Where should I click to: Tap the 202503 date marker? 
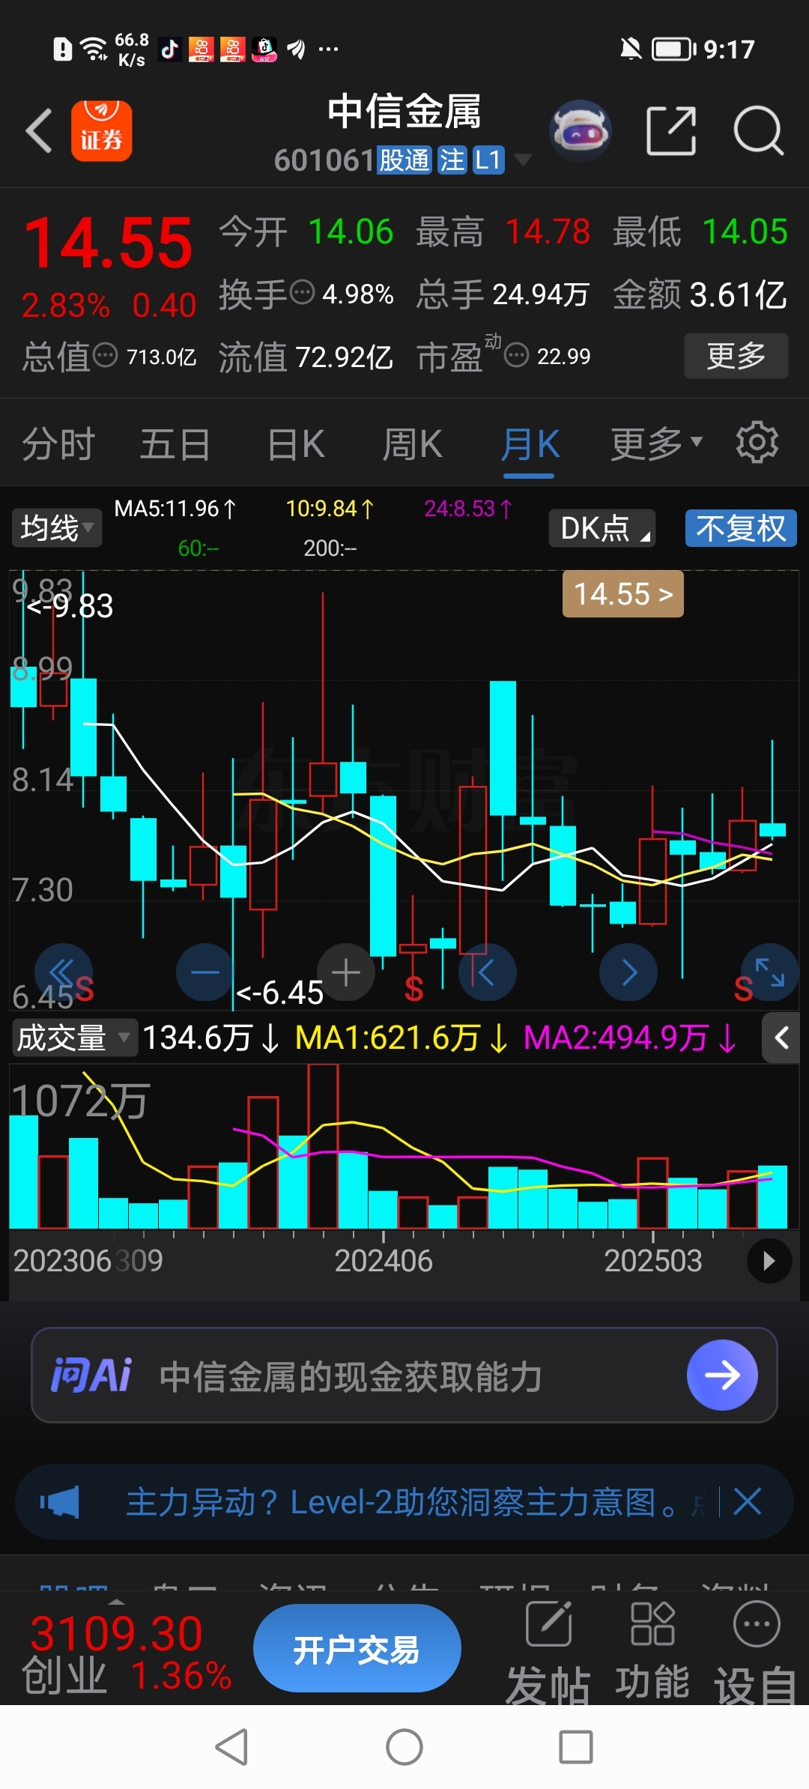coord(653,1261)
